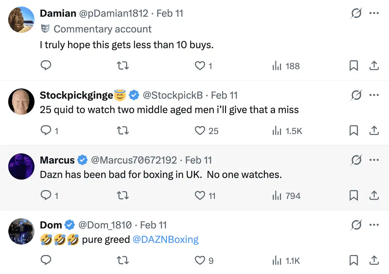This screenshot has width=389, height=274.
Task: Like Marcus's tweet about Dazn
Action: (x=200, y=196)
